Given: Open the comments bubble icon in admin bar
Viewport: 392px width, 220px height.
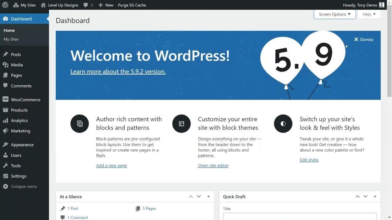Looking at the screenshot, I should (x=86, y=5).
